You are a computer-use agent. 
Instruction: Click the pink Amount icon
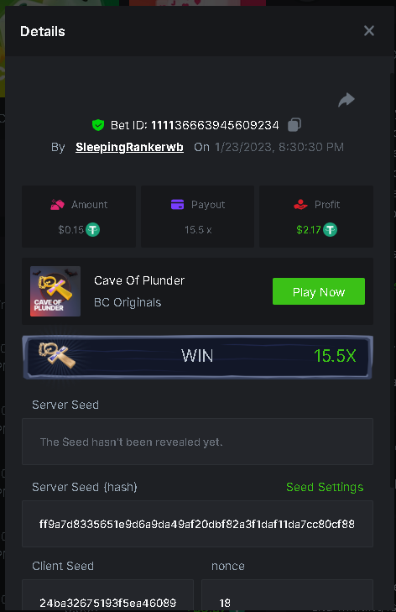(57, 205)
